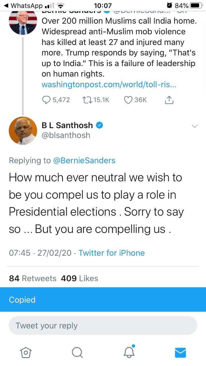Go to Home via the house icon
Viewport: 206px width, 366px height.
(x=26, y=353)
